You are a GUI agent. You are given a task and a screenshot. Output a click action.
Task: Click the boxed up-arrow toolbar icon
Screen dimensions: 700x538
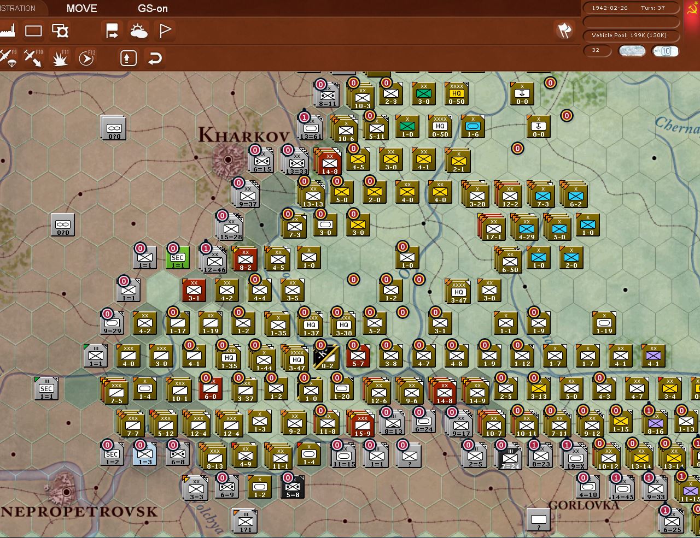(x=128, y=57)
